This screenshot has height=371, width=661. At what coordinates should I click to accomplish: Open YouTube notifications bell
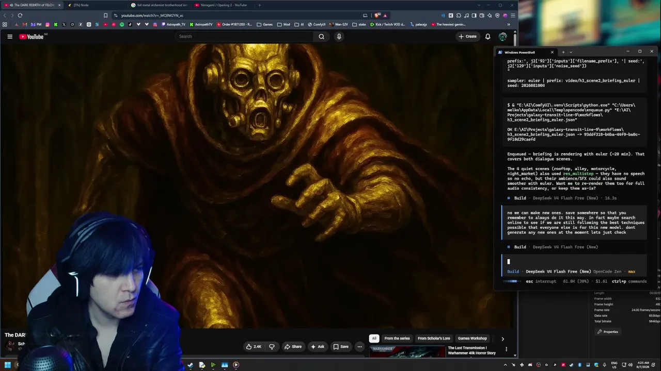click(487, 37)
